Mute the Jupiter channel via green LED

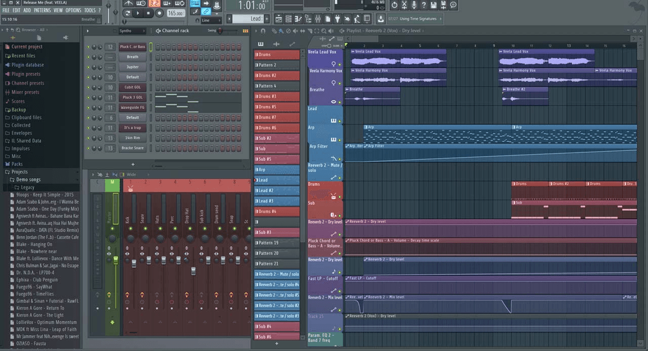click(x=89, y=67)
